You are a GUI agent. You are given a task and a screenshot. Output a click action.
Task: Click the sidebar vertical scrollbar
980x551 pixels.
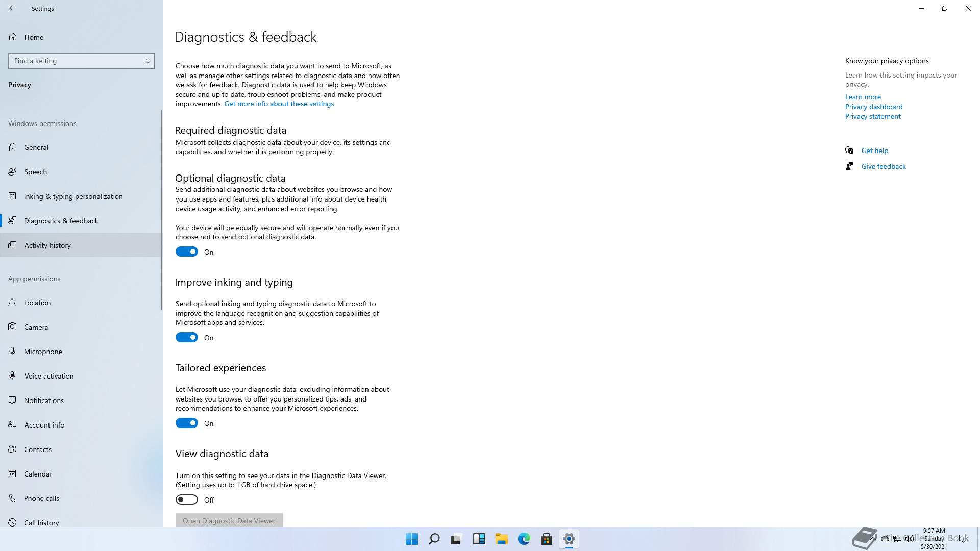pos(162,210)
